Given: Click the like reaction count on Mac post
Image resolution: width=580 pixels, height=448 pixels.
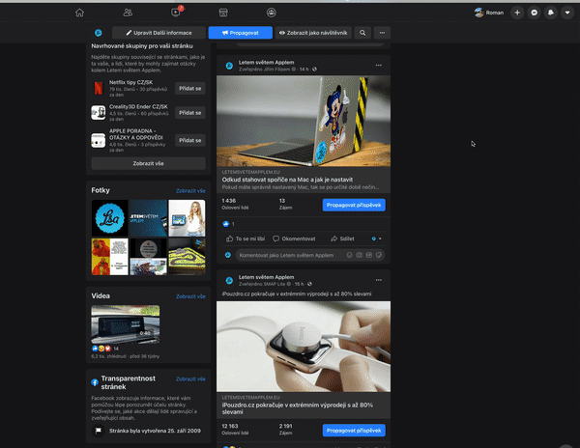Looking at the screenshot, I should (228, 224).
